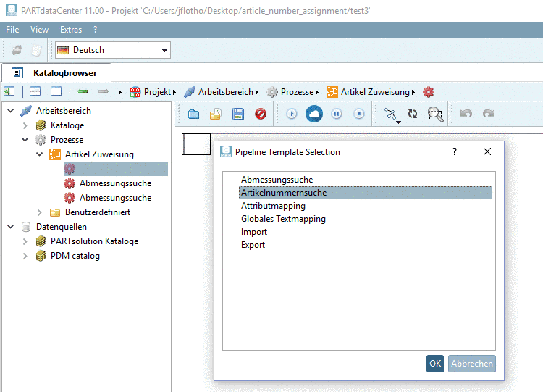Expand the Artikel Zuweisung breadcrumb arrow
Screen dimensions: 543x392
(x=413, y=92)
